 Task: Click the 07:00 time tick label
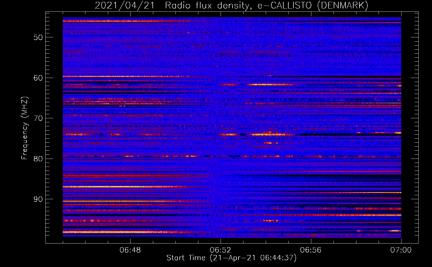point(401,250)
